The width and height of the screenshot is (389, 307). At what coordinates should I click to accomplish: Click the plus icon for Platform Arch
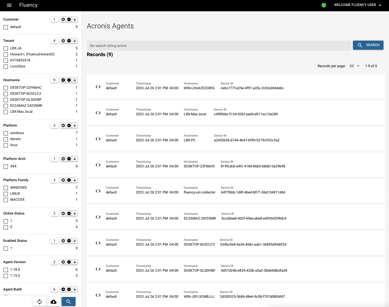[63, 159]
